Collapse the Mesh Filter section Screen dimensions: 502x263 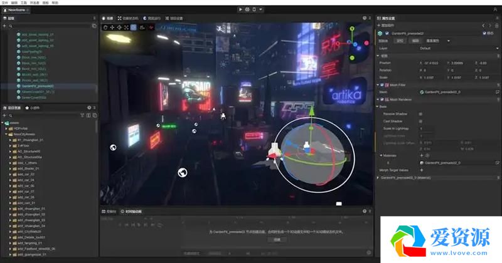tap(378, 85)
